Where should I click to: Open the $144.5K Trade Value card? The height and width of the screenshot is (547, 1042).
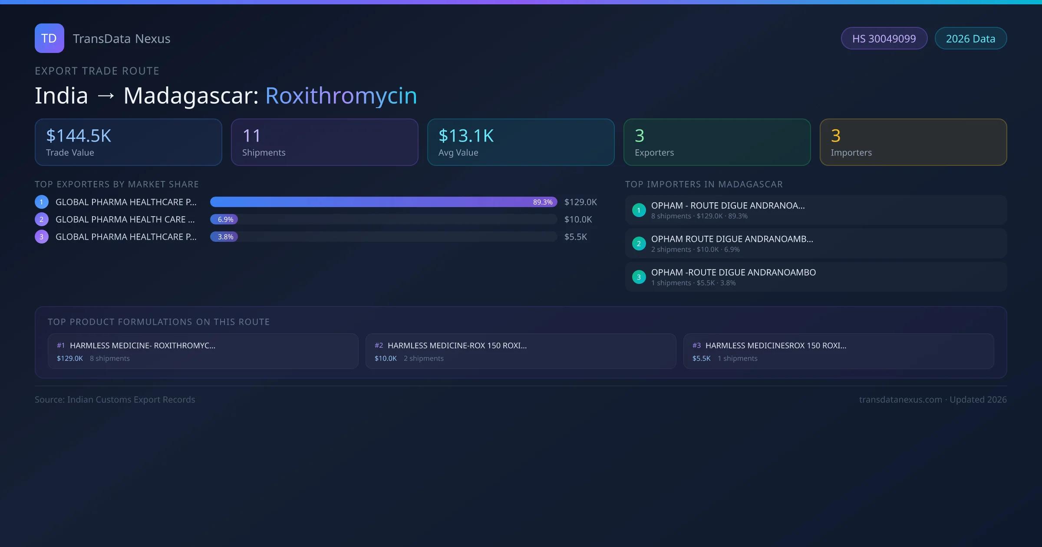(x=128, y=142)
